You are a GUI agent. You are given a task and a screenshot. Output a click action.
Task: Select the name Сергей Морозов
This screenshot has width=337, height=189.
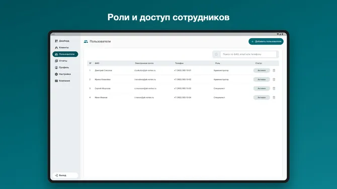click(x=103, y=88)
